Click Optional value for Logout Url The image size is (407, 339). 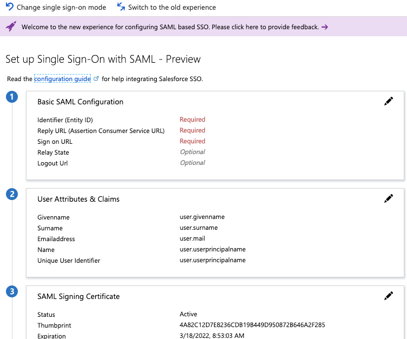(192, 163)
